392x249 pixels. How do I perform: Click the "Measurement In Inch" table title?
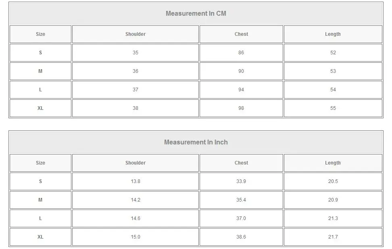tap(196, 142)
